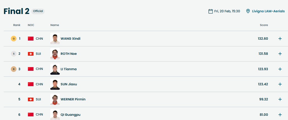Click the silver medal badge beside rank 2
The image size is (288, 120).
pos(14,54)
